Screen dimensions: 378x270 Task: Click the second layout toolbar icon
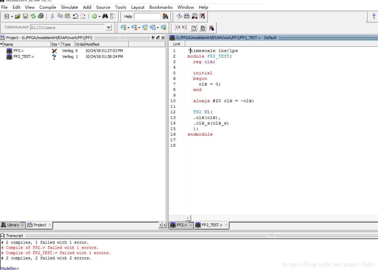click(134, 27)
